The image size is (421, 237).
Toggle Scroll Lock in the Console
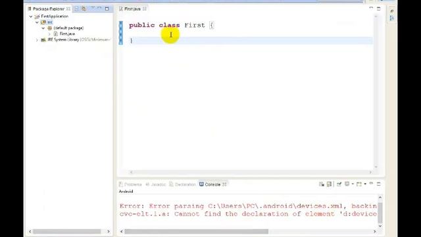(x=329, y=184)
